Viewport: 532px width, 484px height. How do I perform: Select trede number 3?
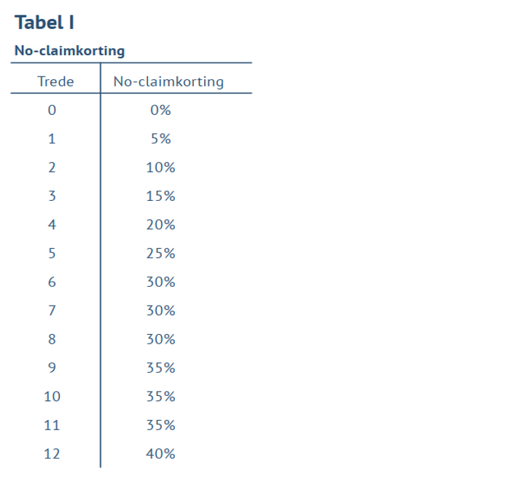(x=52, y=197)
